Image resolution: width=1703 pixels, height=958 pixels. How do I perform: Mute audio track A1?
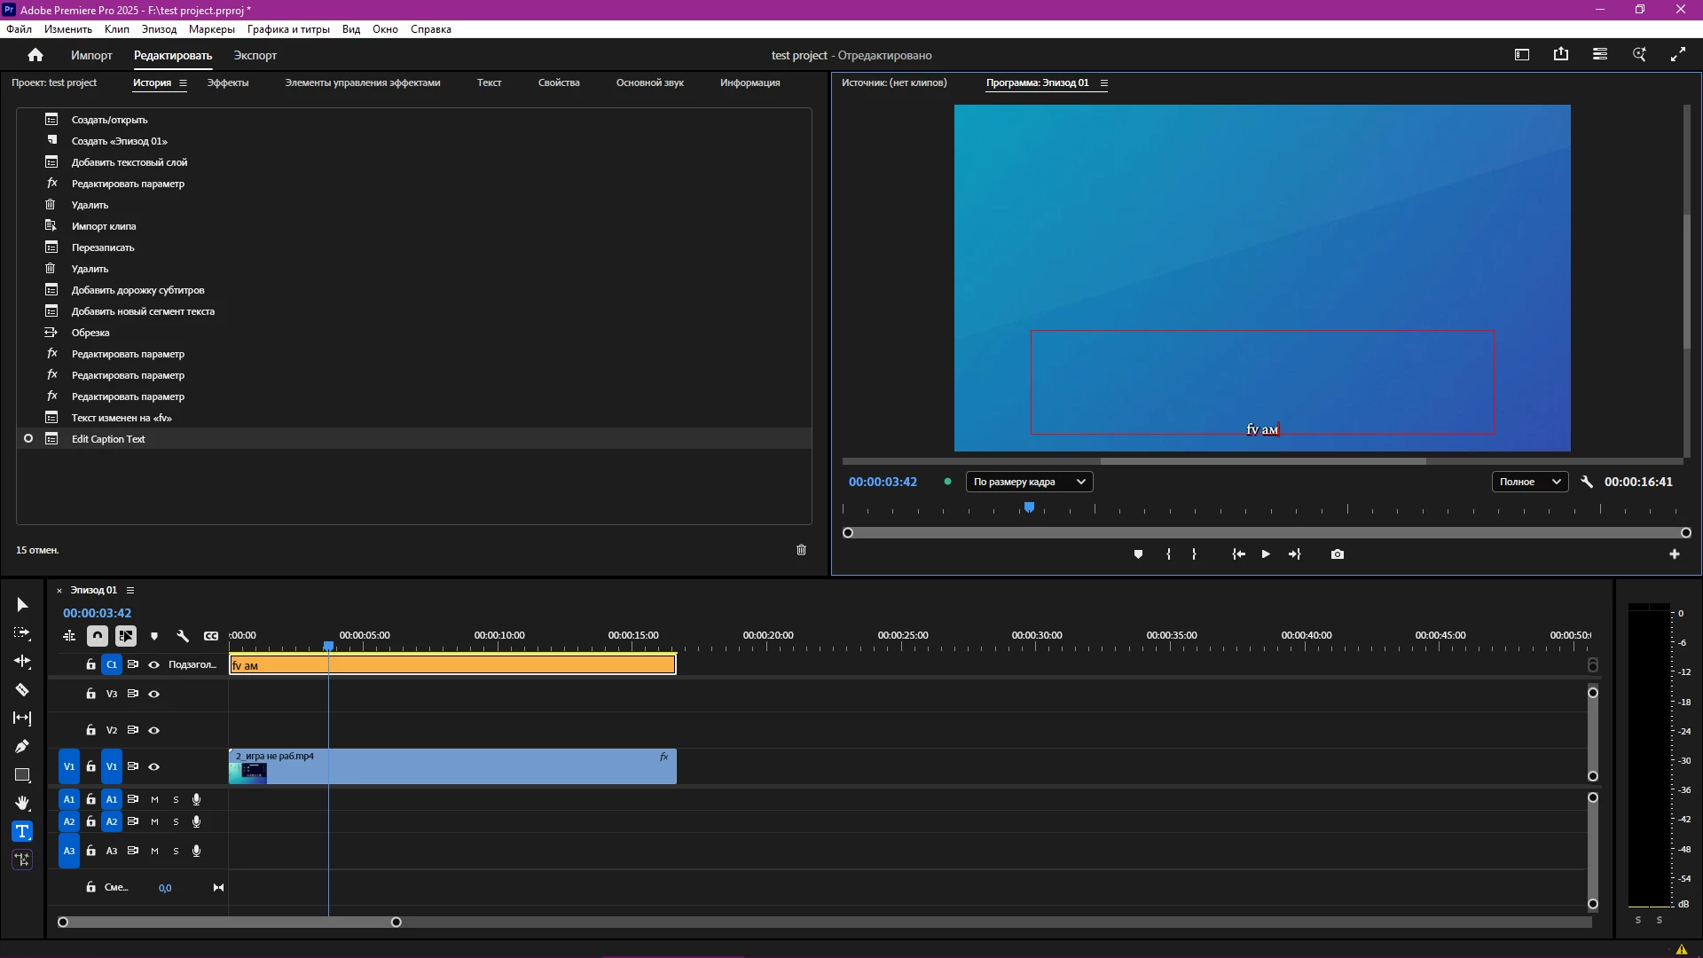(154, 799)
